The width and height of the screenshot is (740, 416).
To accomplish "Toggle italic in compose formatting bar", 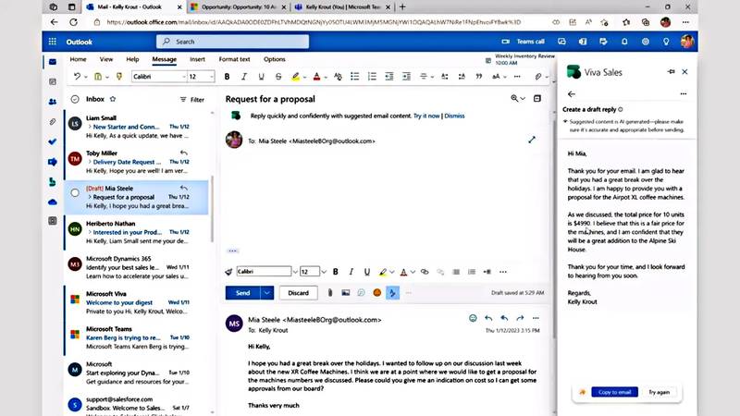I will [x=351, y=272].
